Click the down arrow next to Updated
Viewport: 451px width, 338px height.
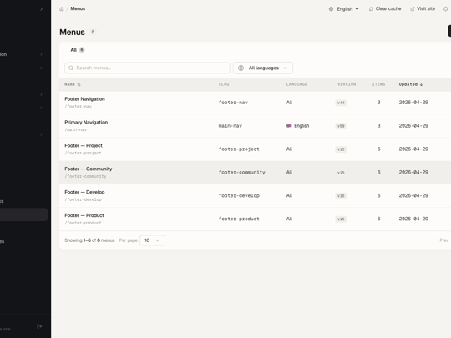pos(422,84)
